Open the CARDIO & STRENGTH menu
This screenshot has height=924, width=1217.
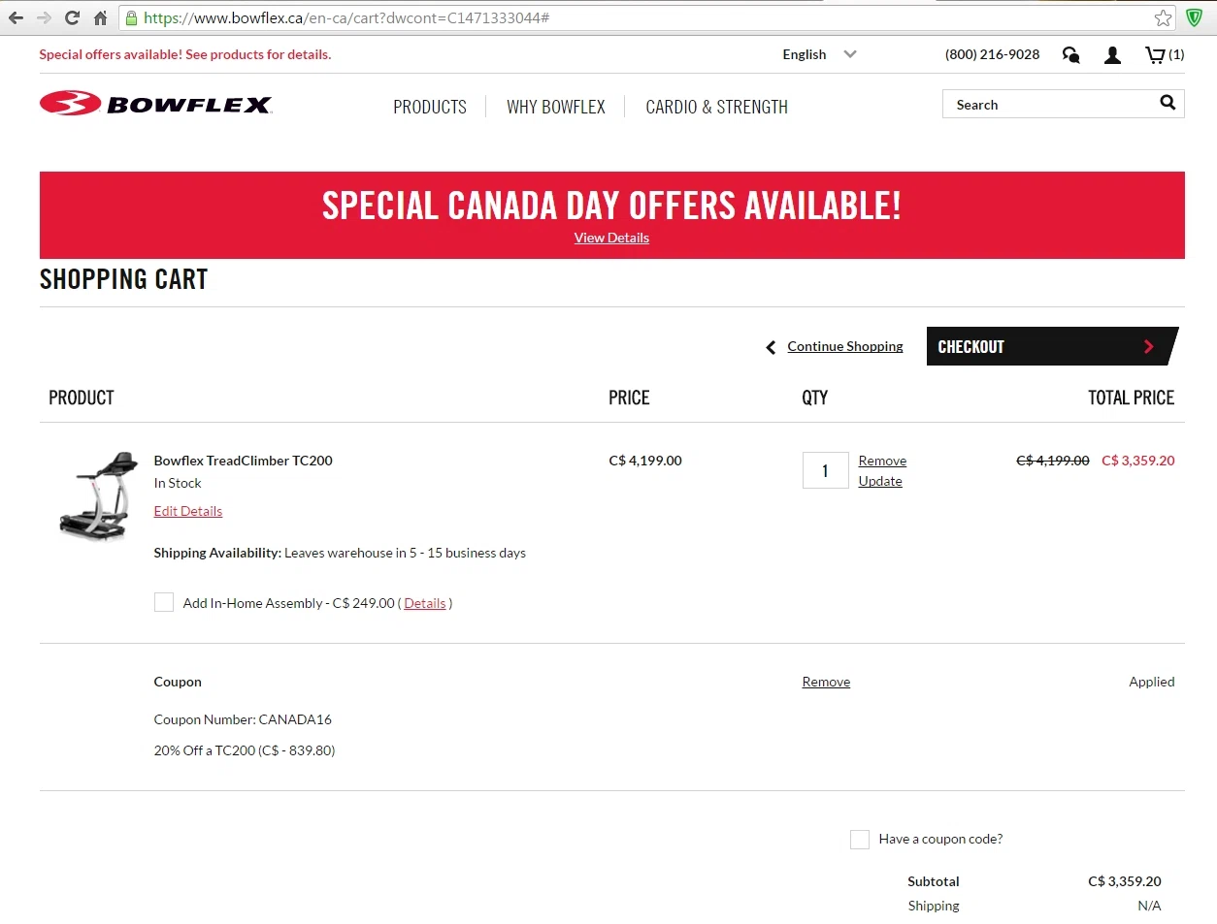[716, 107]
